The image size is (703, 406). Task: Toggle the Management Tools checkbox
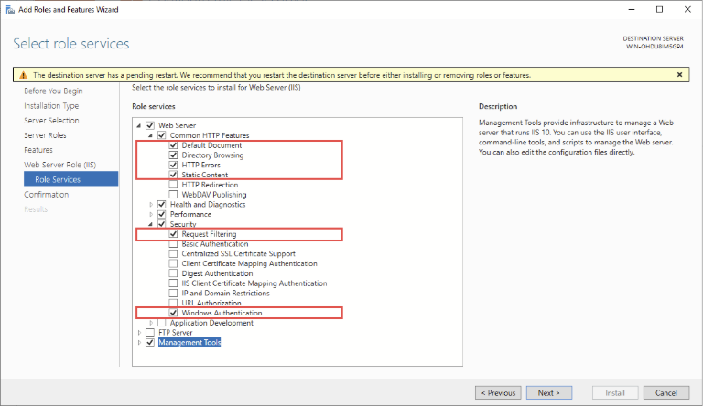click(x=150, y=342)
